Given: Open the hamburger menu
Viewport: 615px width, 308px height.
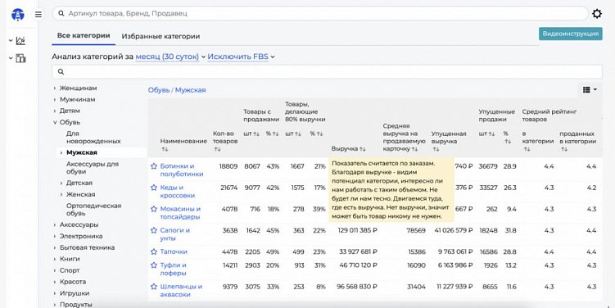Looking at the screenshot, I should click(38, 15).
